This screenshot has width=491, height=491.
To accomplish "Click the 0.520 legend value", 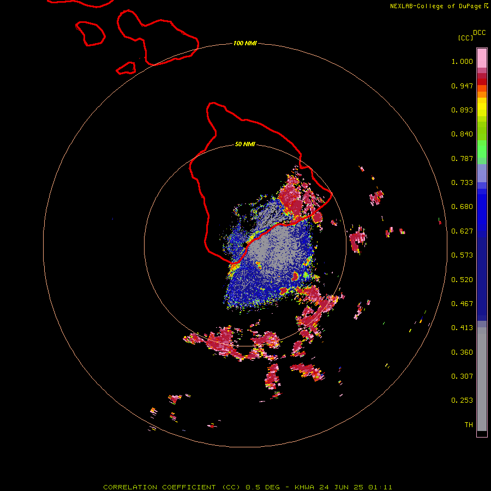I will click(462, 280).
